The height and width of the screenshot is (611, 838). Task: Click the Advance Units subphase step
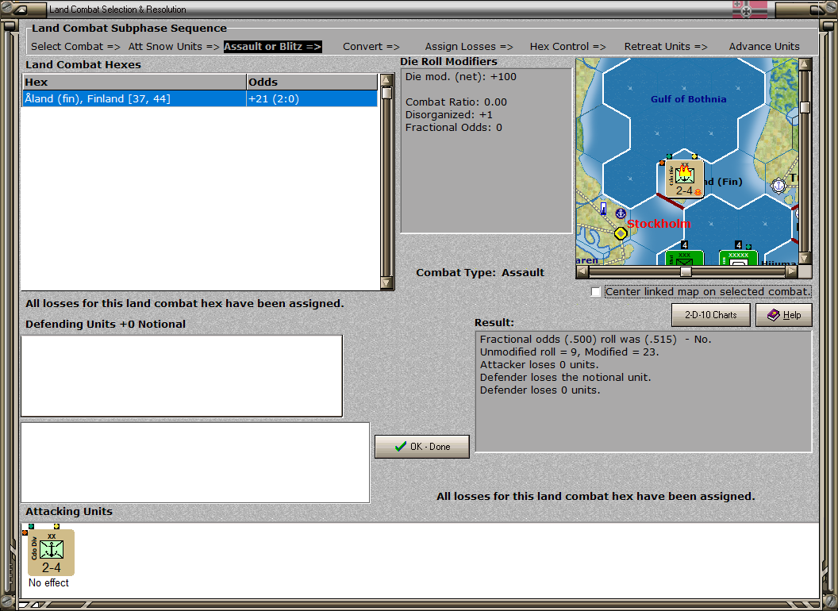point(764,47)
